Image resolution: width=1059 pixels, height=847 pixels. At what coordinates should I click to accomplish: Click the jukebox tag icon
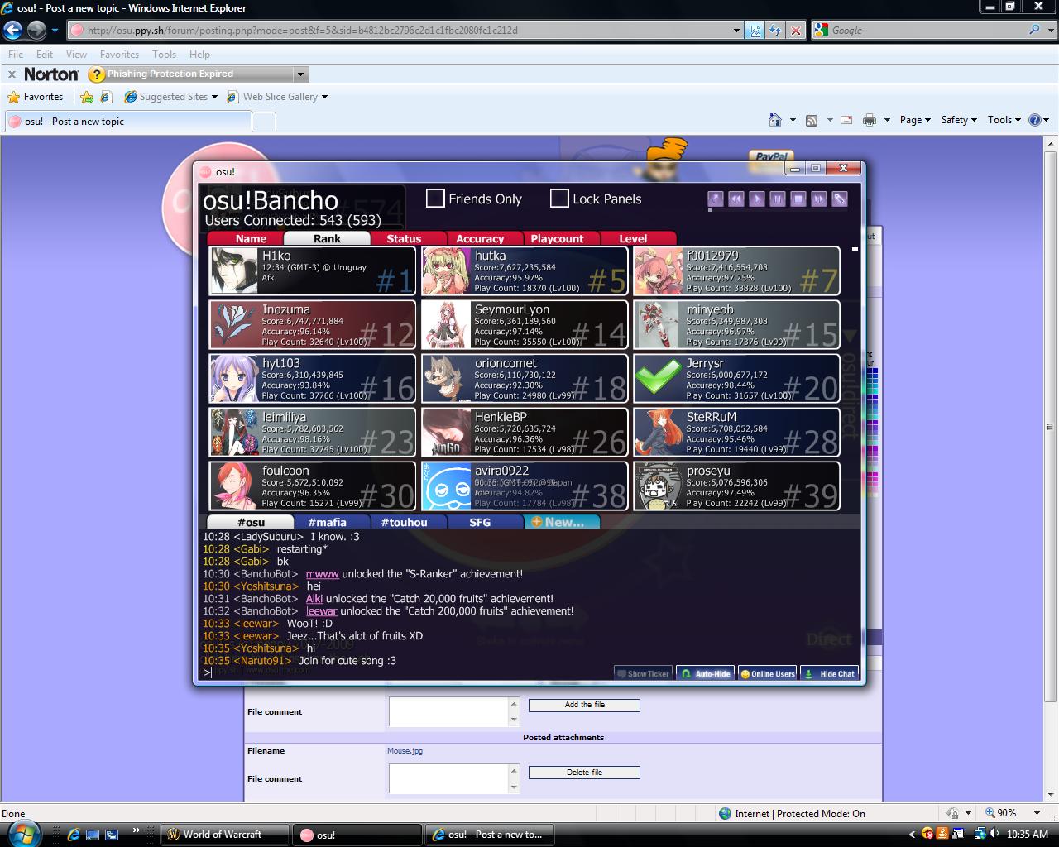[839, 199]
